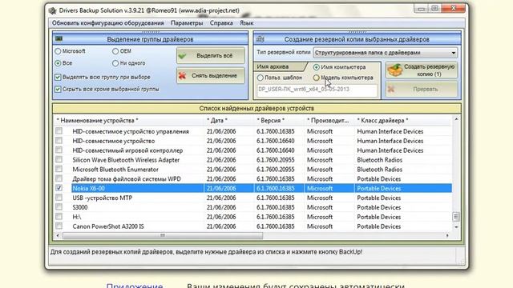Select the Ни одного radio button

pos(115,63)
